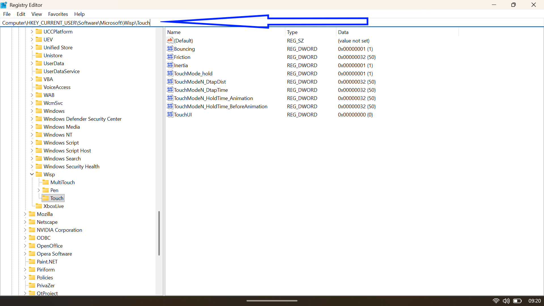Open the View menu
Image resolution: width=544 pixels, height=306 pixels.
click(x=37, y=14)
